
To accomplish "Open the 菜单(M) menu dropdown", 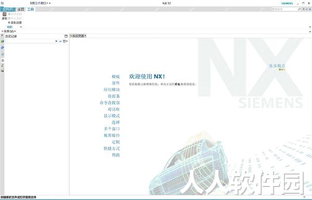I will point(9,31).
